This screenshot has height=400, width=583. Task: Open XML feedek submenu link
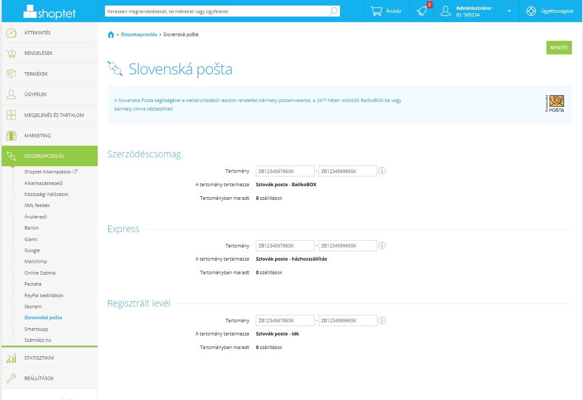point(37,205)
